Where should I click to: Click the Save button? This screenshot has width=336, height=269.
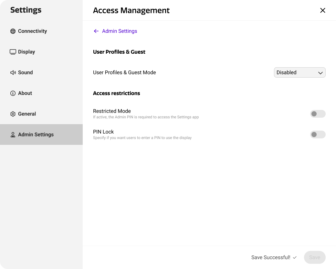pos(314,257)
